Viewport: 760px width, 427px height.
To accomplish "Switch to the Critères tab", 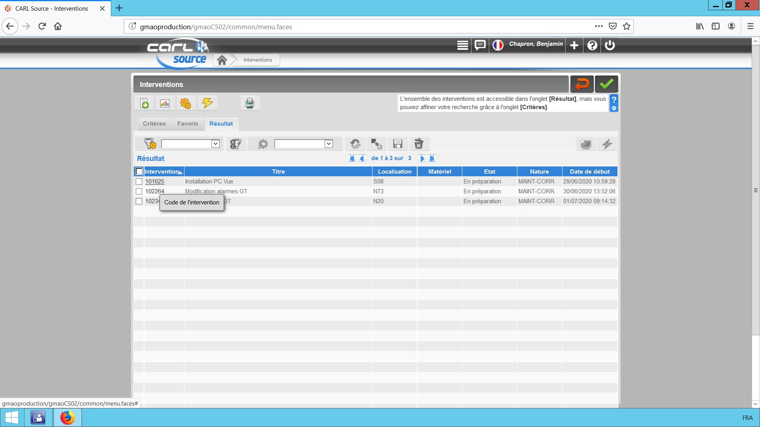I will (x=154, y=124).
